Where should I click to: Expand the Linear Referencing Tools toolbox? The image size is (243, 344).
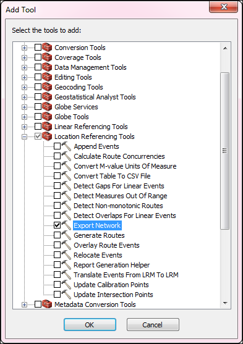(x=24, y=127)
